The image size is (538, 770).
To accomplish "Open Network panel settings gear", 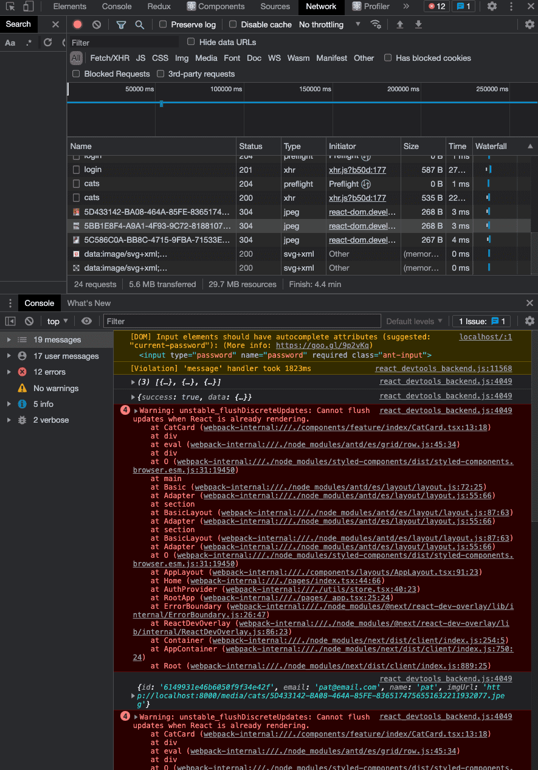I will (x=529, y=25).
